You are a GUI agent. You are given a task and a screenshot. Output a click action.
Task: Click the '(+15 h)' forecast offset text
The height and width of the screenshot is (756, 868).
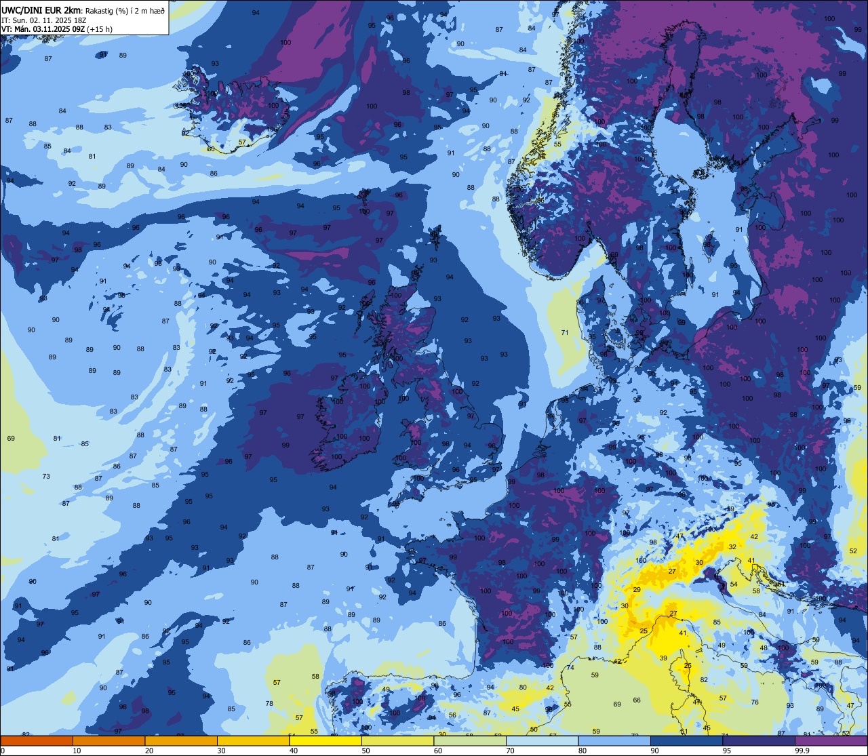[x=100, y=29]
